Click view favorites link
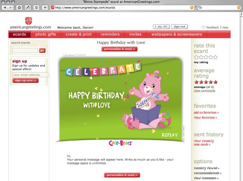Screen dimensions: 243x181 point(206,118)
